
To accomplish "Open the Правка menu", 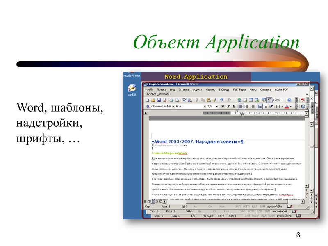I will [162, 89].
